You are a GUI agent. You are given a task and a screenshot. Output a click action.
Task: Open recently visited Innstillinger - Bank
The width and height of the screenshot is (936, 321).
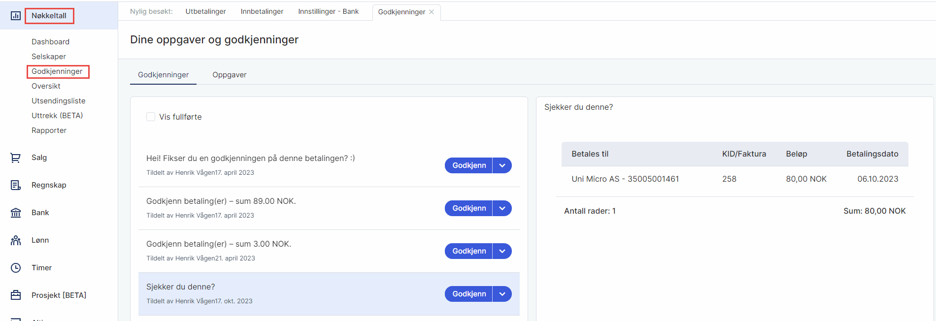pos(329,11)
